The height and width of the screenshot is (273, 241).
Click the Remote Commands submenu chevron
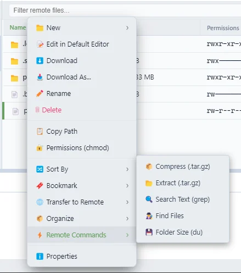click(127, 235)
